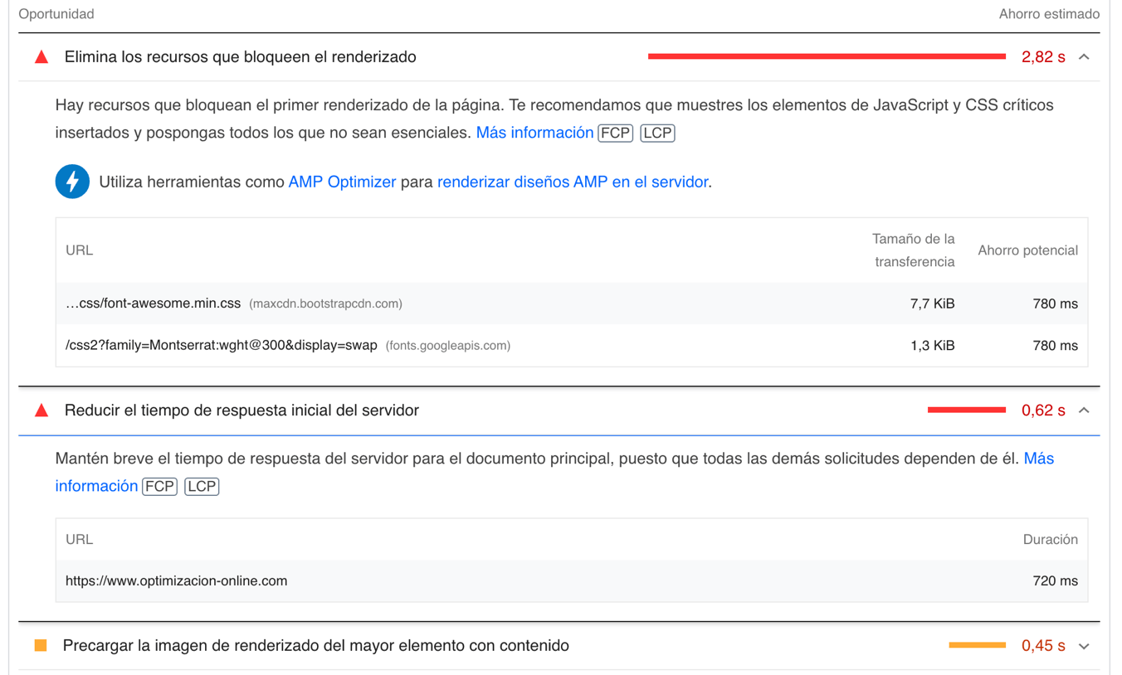Viewport: 1122px width, 675px height.
Task: Click the 720 ms duration cell
Action: click(1056, 580)
